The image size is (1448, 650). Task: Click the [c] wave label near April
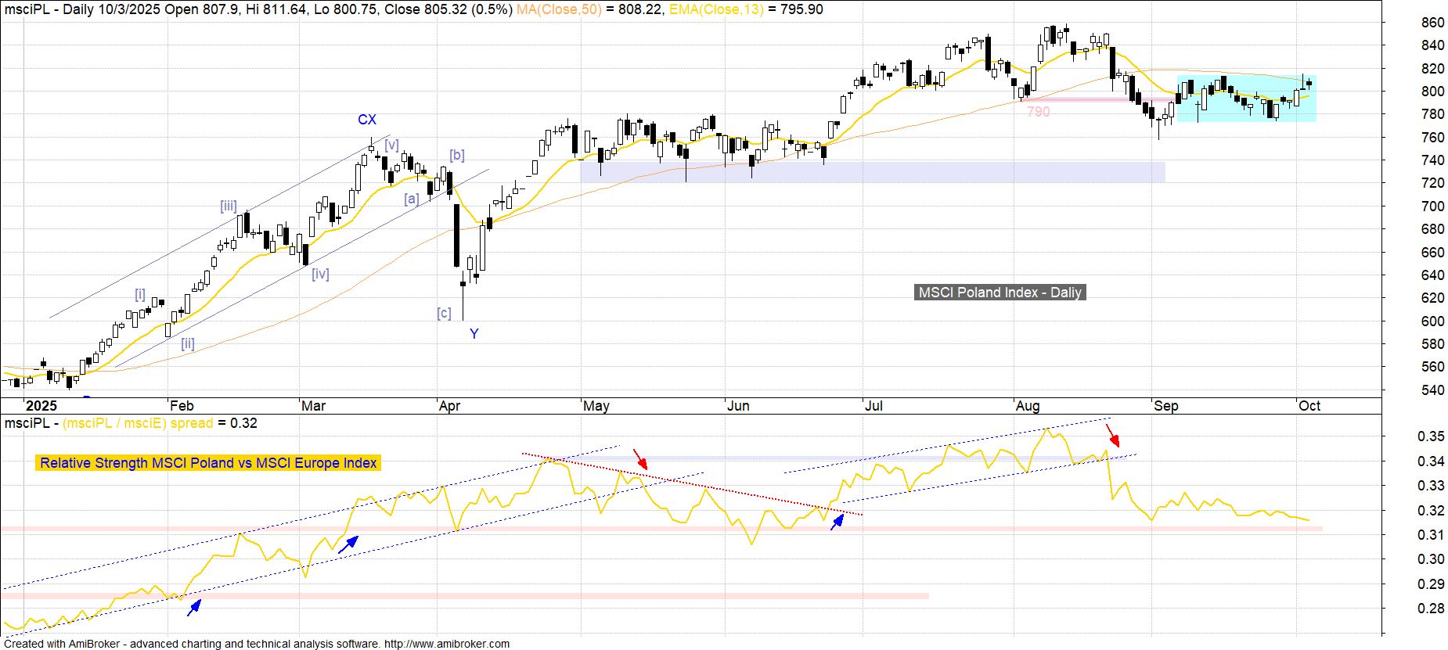pos(444,314)
